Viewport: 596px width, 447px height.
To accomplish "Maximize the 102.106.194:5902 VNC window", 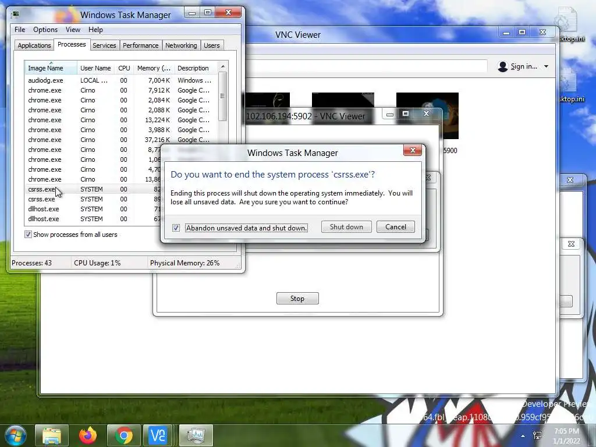I will [x=406, y=113].
